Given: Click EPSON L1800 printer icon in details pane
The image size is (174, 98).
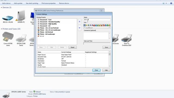Looking at the screenshot, I should [6, 95].
